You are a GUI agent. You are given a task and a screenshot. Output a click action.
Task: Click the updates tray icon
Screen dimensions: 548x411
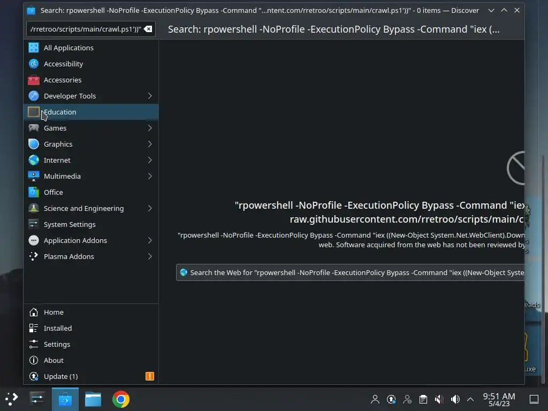coord(391,399)
